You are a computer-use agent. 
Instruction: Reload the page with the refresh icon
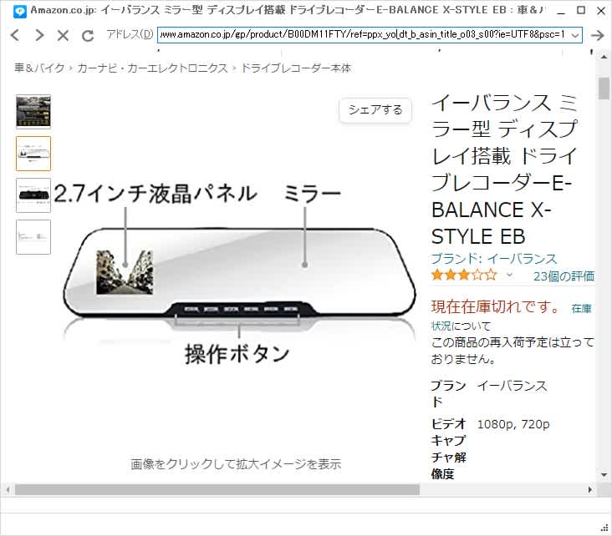[88, 35]
